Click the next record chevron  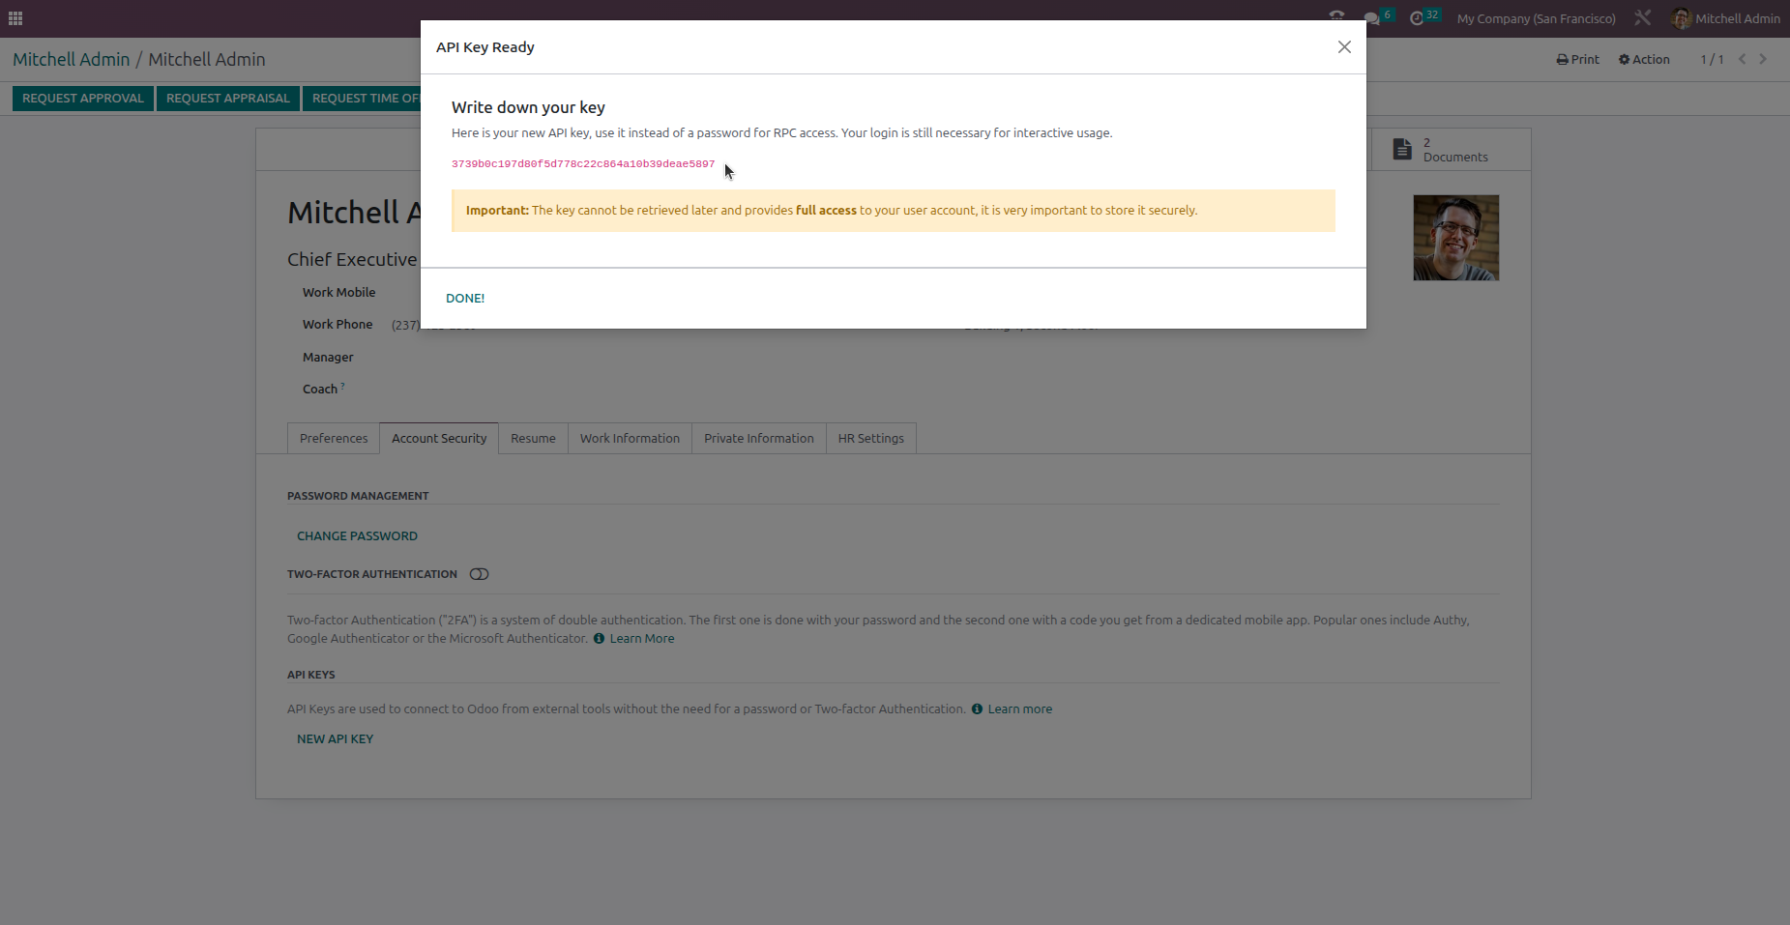point(1762,59)
